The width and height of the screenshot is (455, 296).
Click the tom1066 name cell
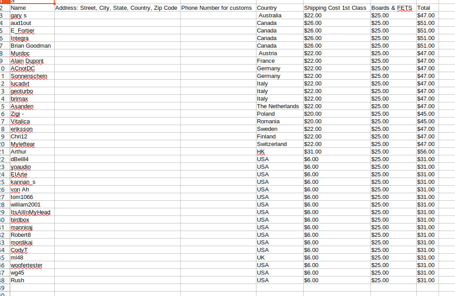(32, 197)
